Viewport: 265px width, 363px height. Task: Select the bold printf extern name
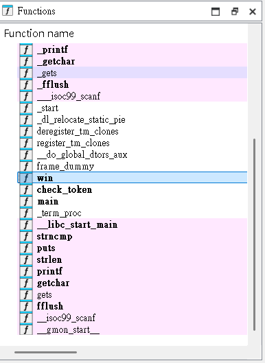point(49,271)
